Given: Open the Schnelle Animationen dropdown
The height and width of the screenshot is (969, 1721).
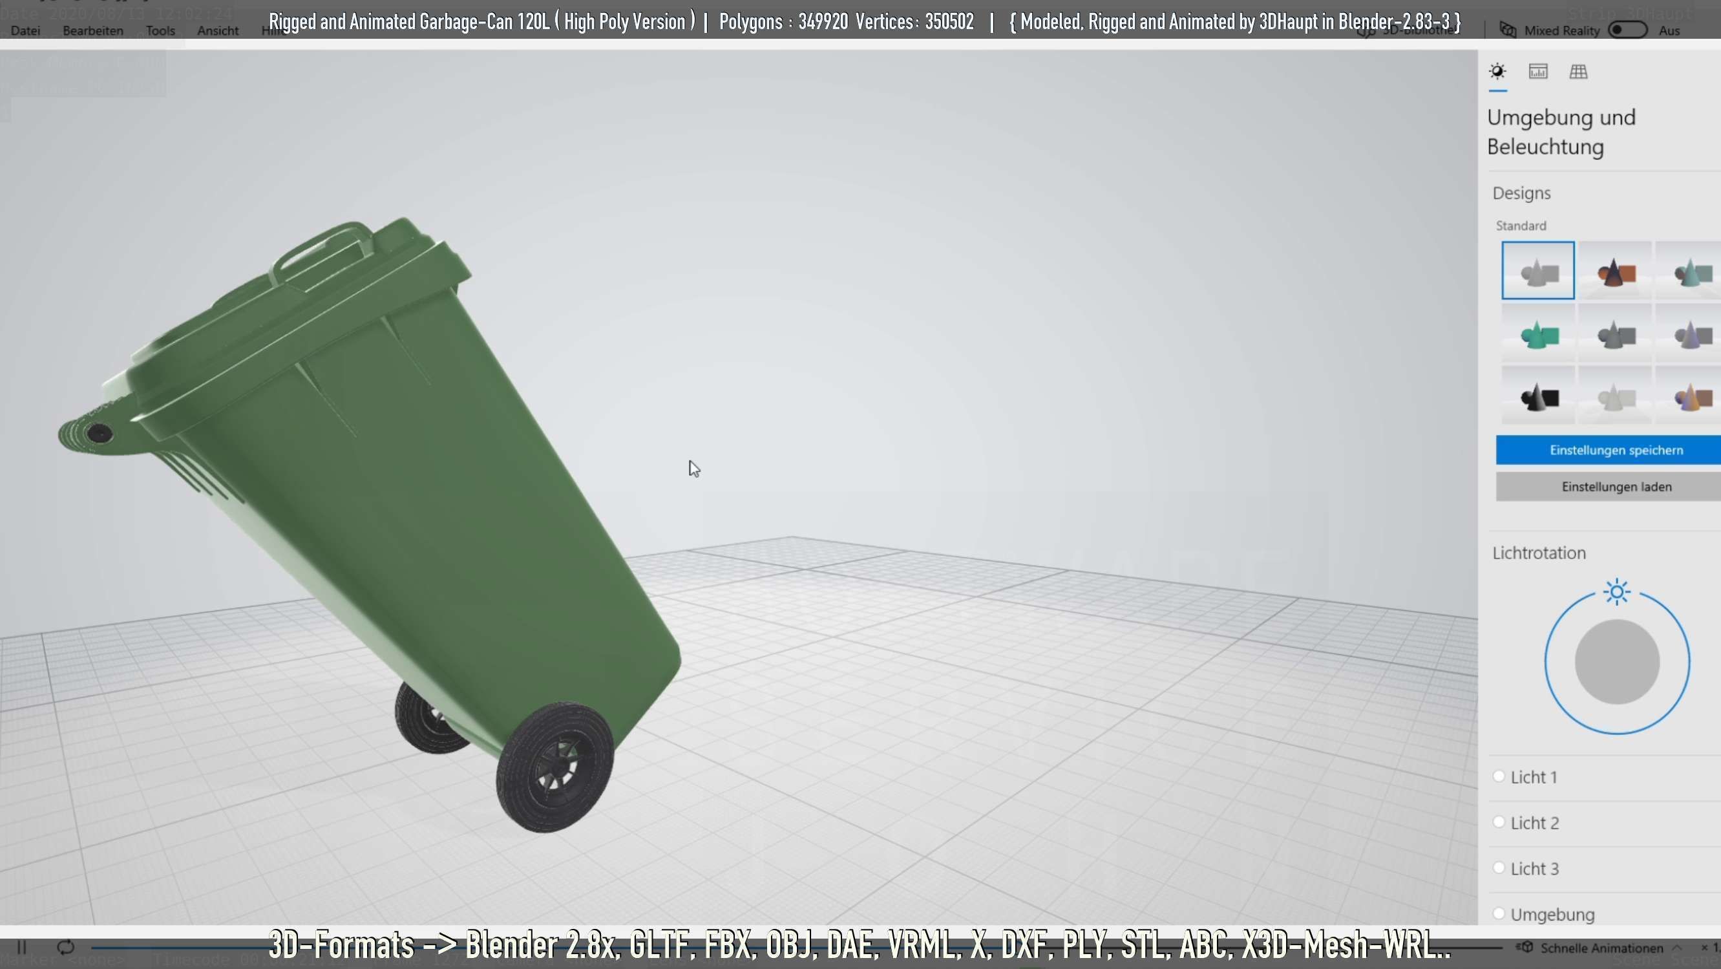Looking at the screenshot, I should click(1598, 948).
